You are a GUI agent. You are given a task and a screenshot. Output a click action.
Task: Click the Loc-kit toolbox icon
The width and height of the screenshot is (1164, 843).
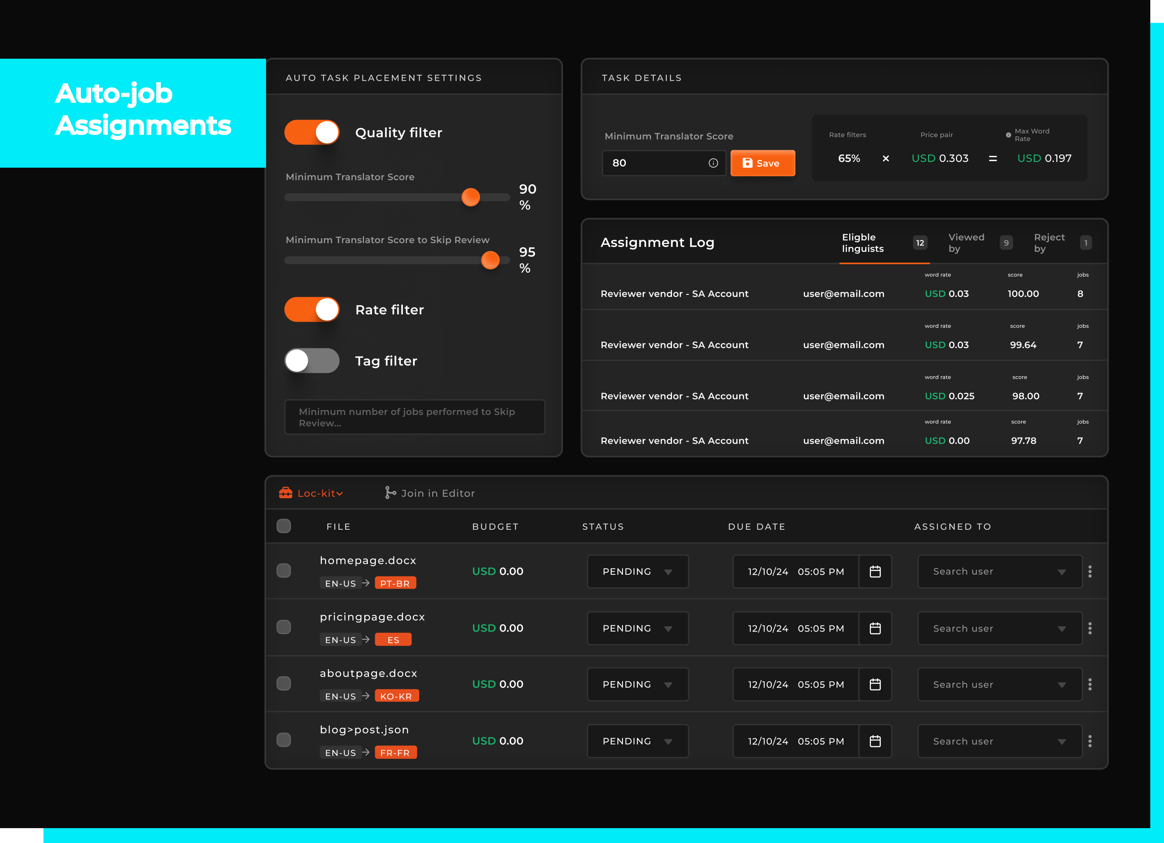point(285,493)
